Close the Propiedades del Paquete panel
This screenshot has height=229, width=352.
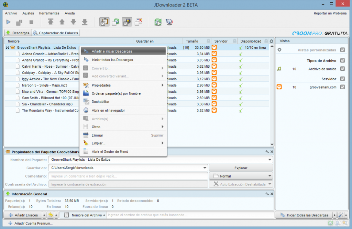click(x=272, y=152)
